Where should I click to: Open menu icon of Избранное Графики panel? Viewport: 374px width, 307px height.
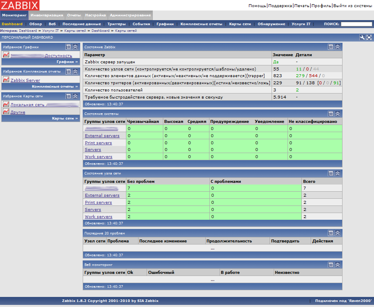68,47
